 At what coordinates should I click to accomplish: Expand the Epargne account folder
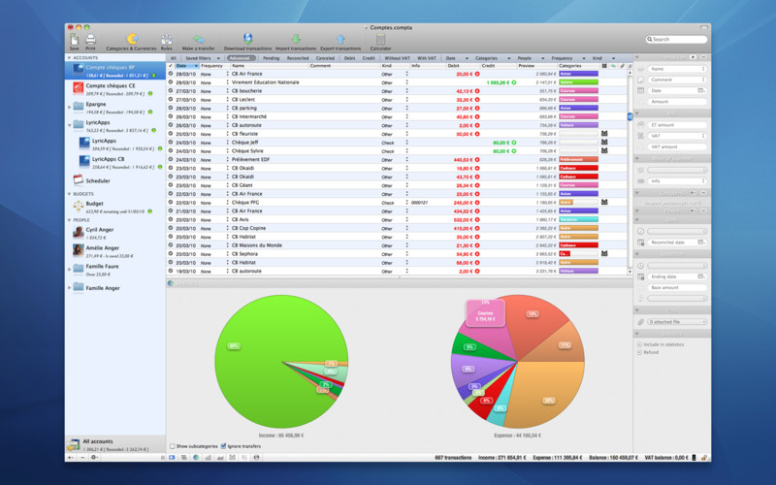(69, 107)
